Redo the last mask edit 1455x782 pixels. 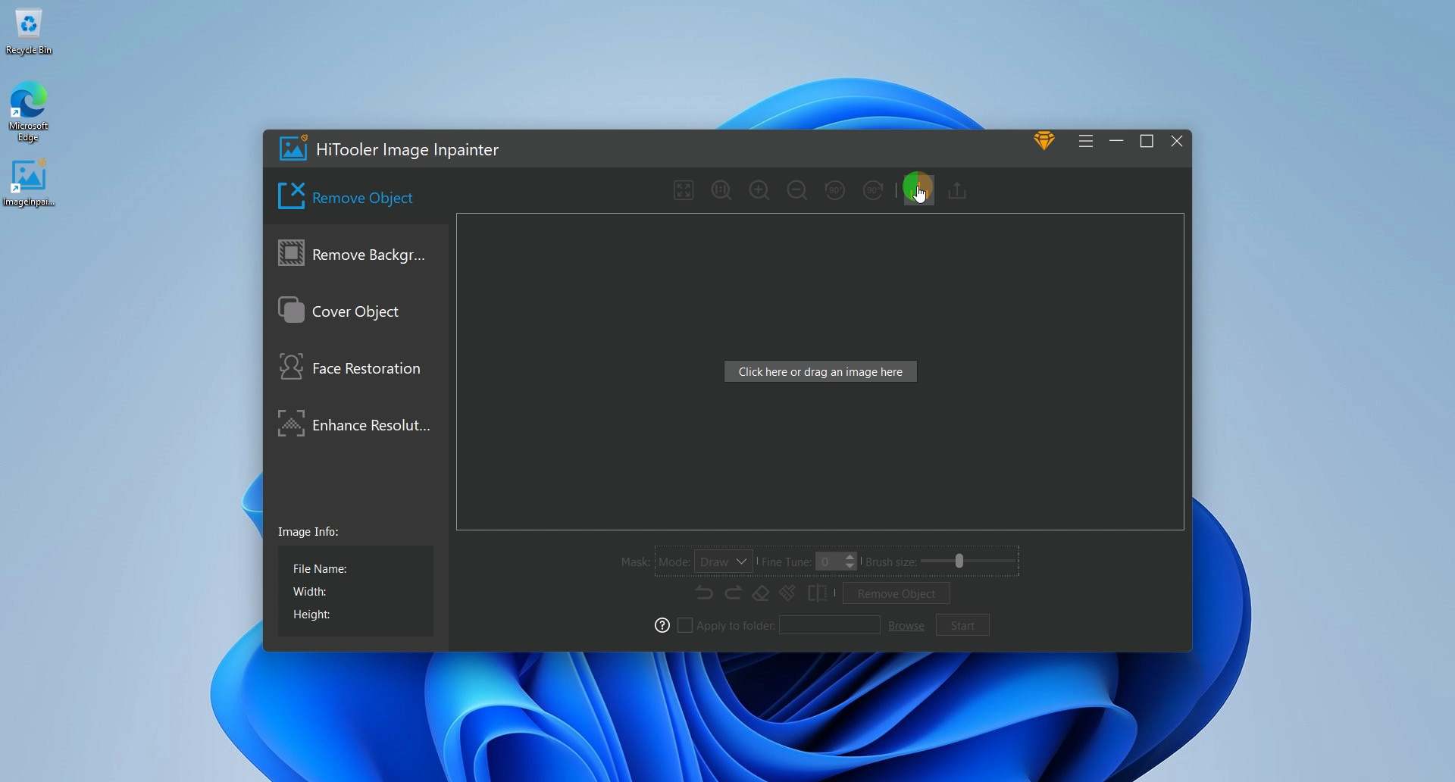[x=733, y=593]
